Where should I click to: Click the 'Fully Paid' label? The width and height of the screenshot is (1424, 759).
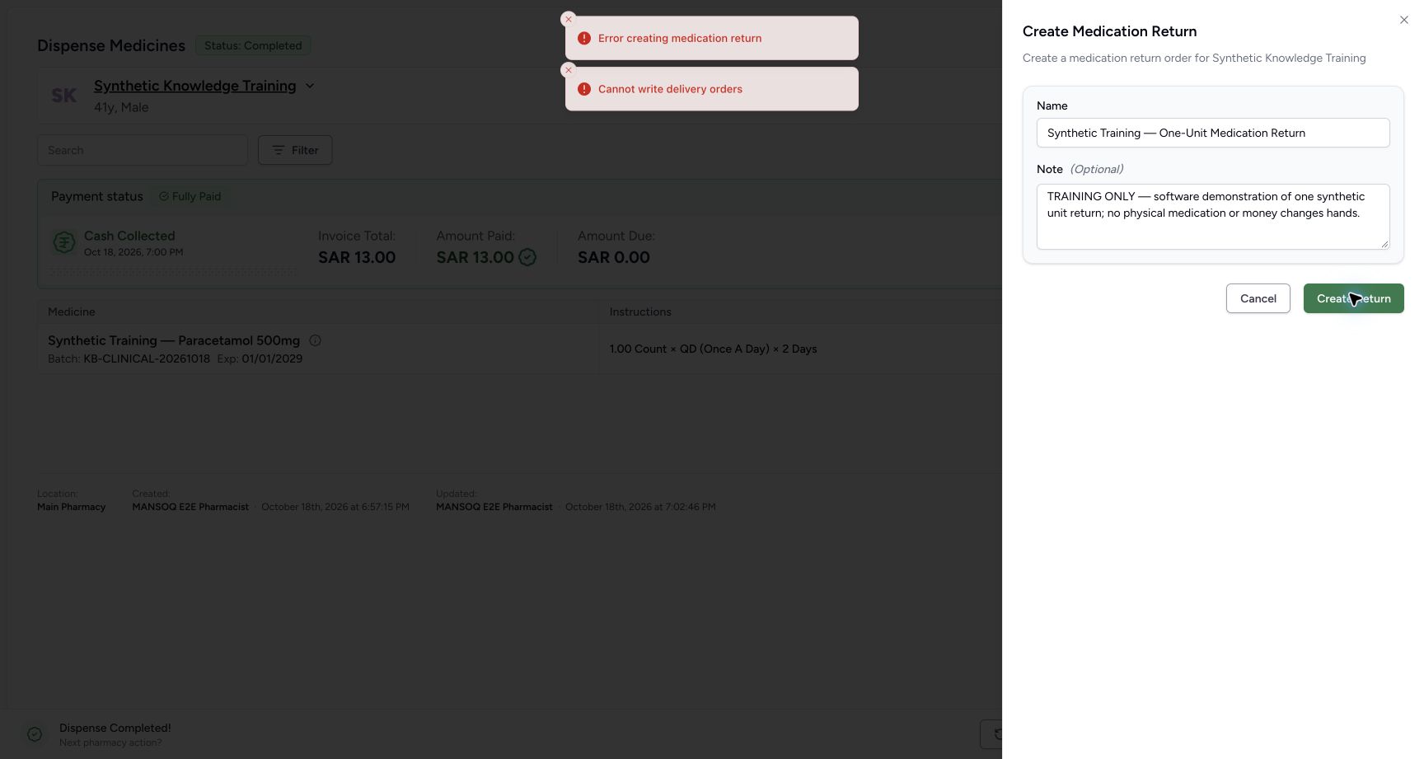[196, 196]
